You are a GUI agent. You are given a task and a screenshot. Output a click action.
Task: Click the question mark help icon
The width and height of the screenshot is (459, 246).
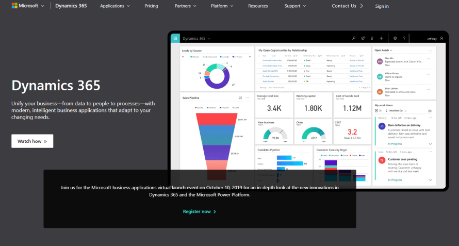[404, 38]
